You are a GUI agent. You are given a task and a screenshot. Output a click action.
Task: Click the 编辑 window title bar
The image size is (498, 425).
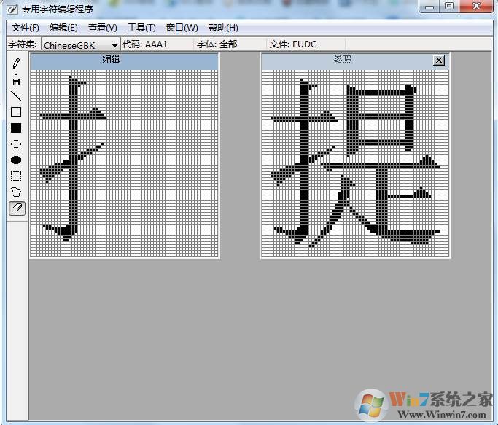point(124,61)
